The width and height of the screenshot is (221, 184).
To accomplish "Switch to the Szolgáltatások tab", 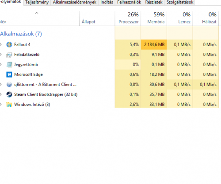I will click(x=180, y=2).
